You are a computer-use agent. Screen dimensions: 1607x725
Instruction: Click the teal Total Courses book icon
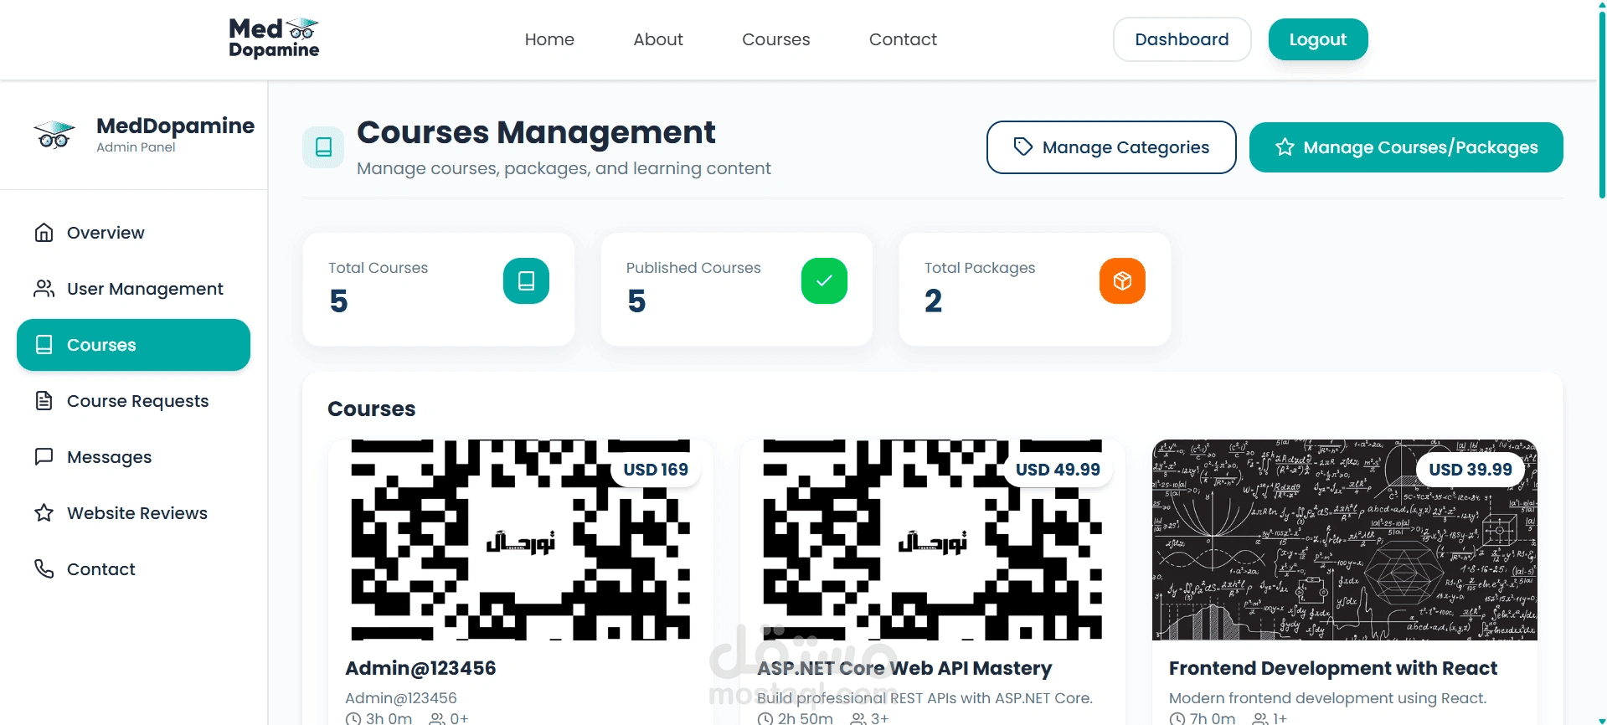526,280
